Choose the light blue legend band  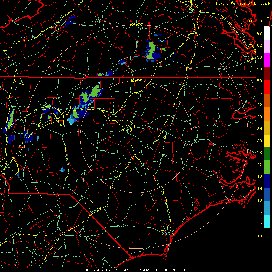pos(267,208)
